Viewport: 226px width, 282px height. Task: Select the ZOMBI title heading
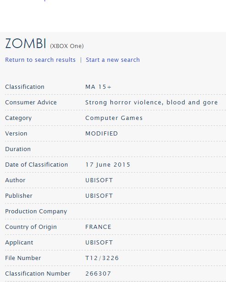pyautogui.click(x=26, y=43)
